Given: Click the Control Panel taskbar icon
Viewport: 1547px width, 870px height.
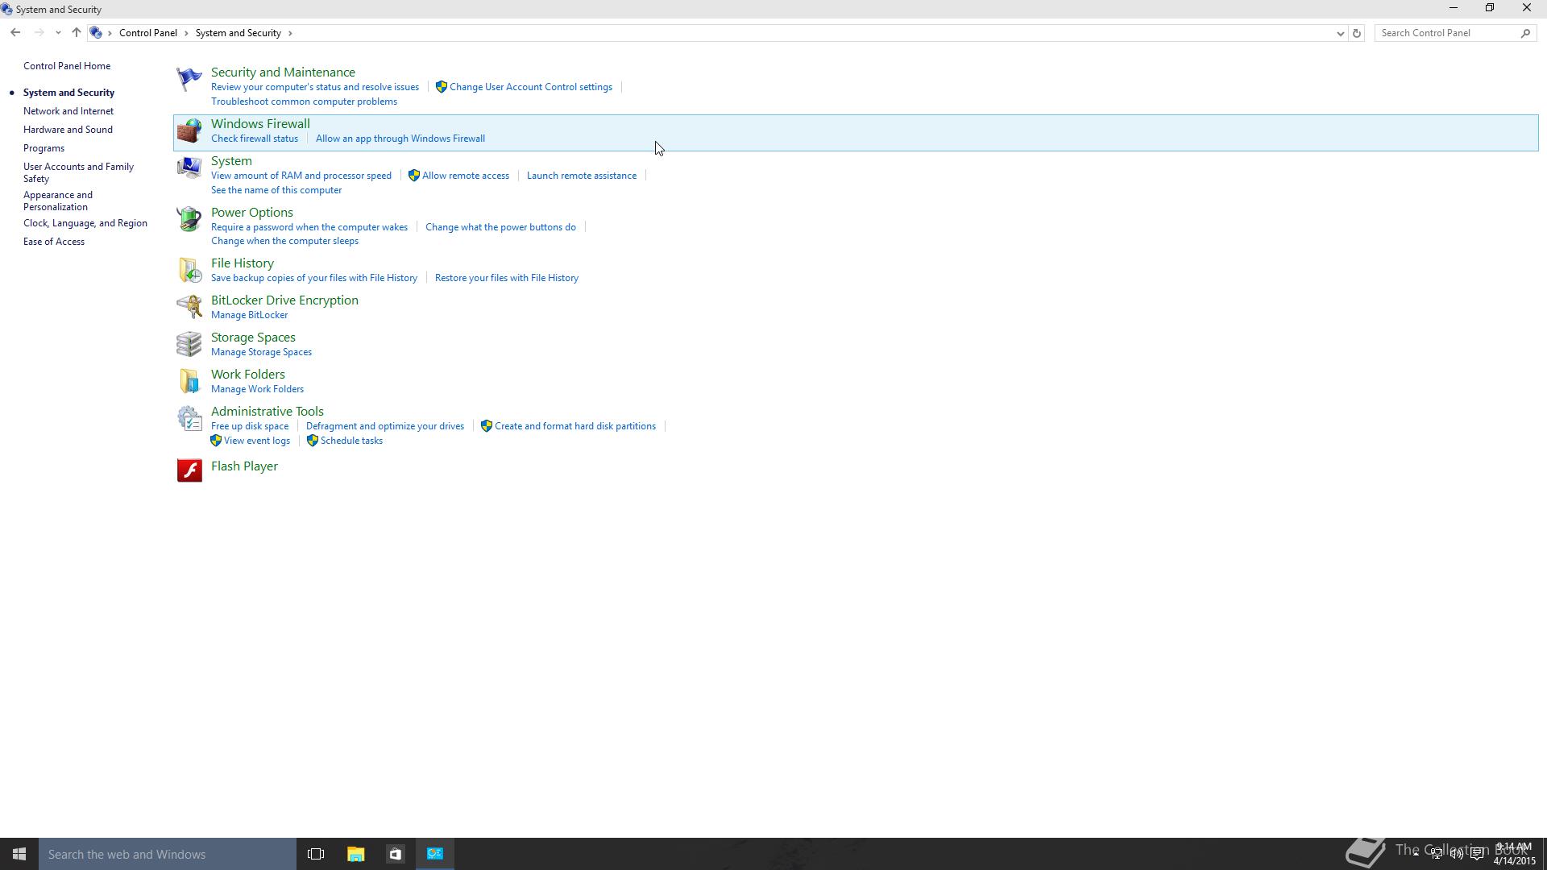Looking at the screenshot, I should point(435,854).
